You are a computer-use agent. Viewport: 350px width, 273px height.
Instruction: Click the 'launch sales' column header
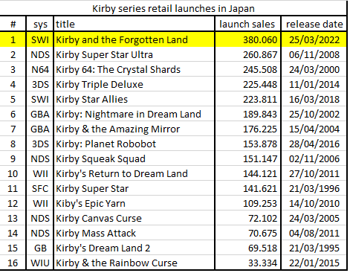point(247,24)
